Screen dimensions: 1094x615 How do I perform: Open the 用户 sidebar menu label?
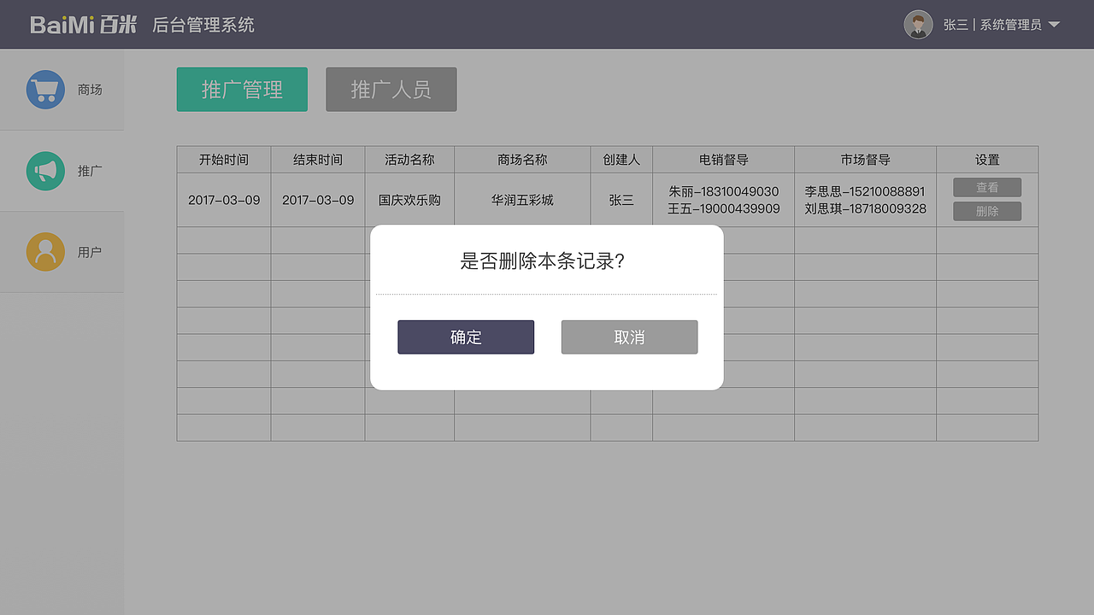click(90, 252)
